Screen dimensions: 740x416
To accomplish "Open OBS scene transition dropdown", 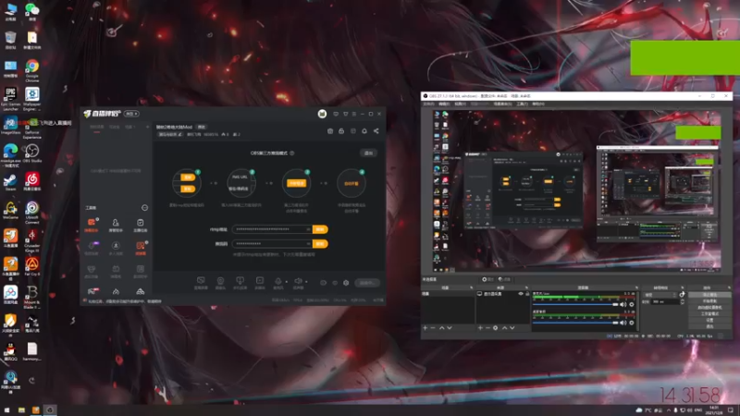I will point(660,295).
